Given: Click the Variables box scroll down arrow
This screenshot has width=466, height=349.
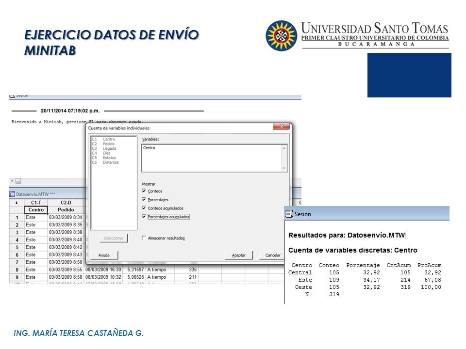Looking at the screenshot, I should click(284, 168).
